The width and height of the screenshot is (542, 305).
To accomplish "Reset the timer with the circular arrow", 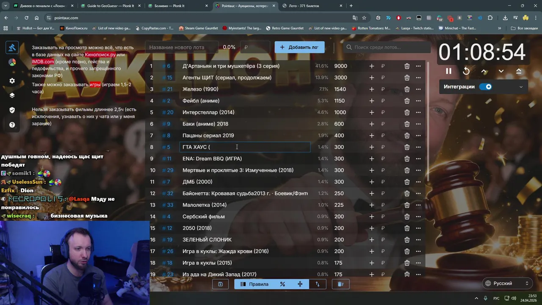I will pyautogui.click(x=466, y=71).
